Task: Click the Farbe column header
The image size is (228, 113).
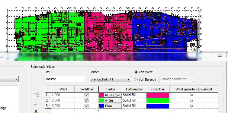Action: (x=110, y=89)
